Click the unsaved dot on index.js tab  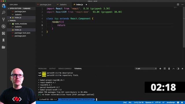(86, 5)
